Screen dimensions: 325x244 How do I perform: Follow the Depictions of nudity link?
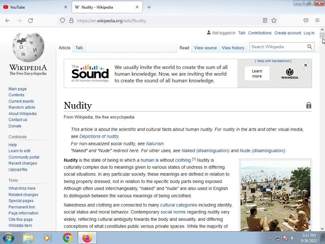coord(99,136)
